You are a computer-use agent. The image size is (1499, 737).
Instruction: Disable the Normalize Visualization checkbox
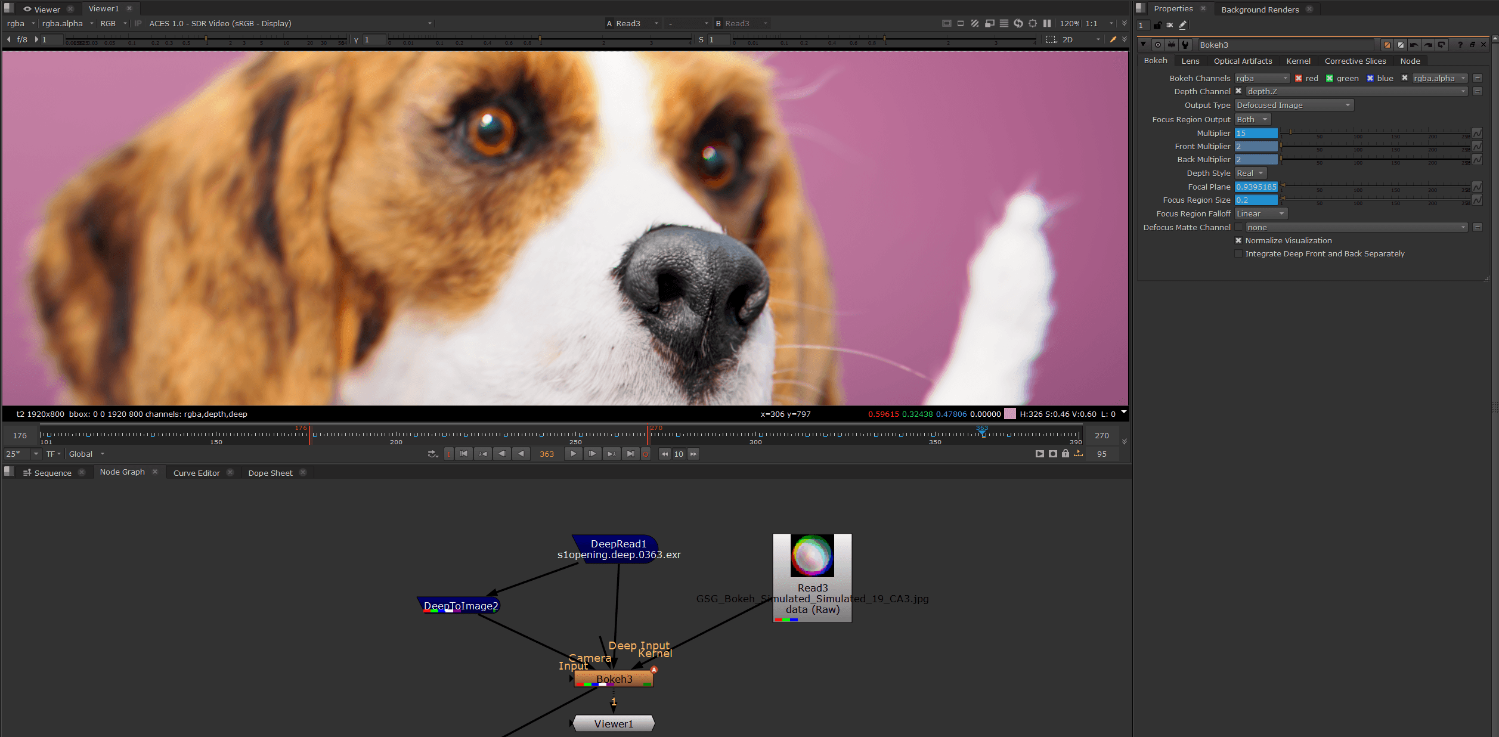(x=1240, y=240)
